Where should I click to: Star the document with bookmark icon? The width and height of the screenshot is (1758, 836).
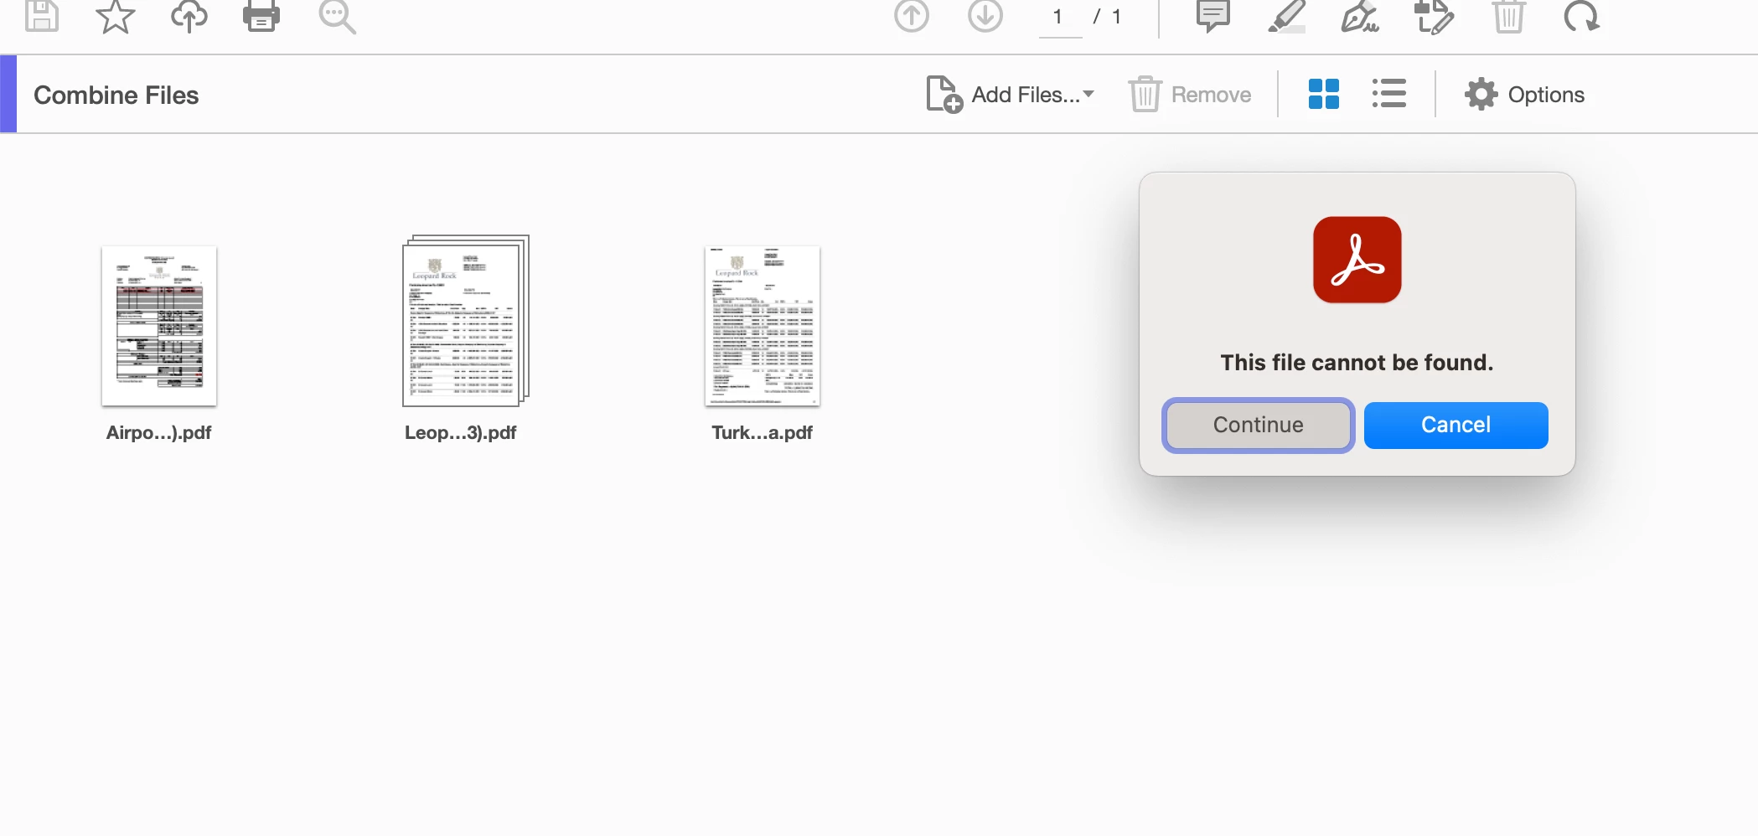tap(115, 16)
